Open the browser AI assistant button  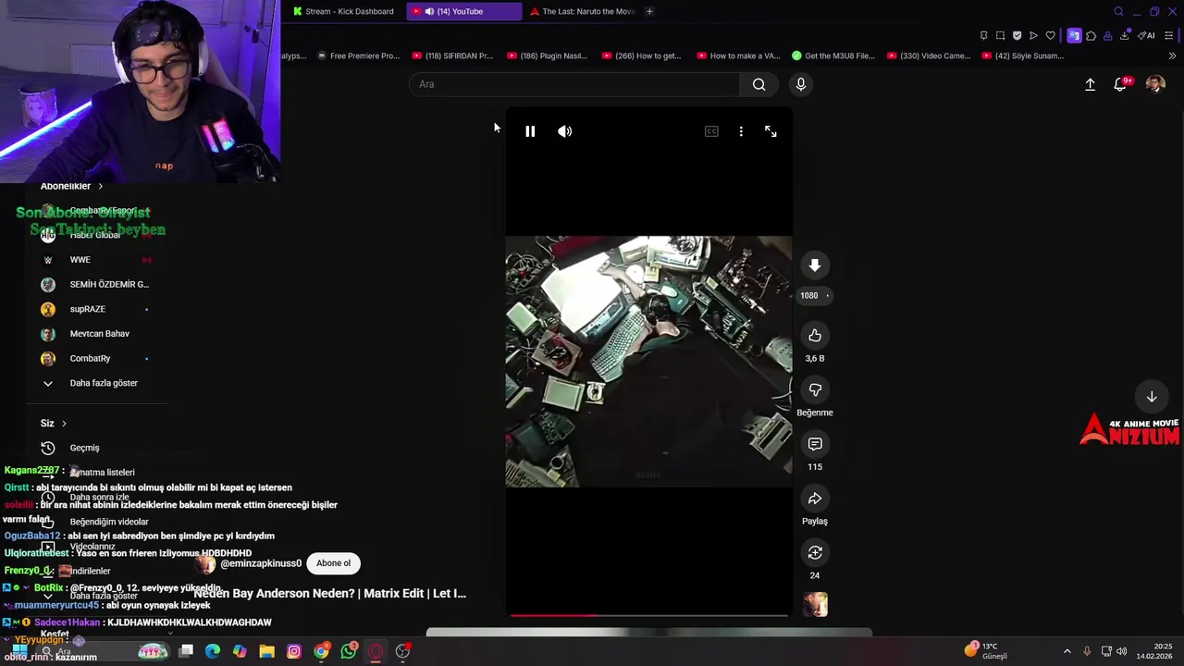click(x=1147, y=35)
